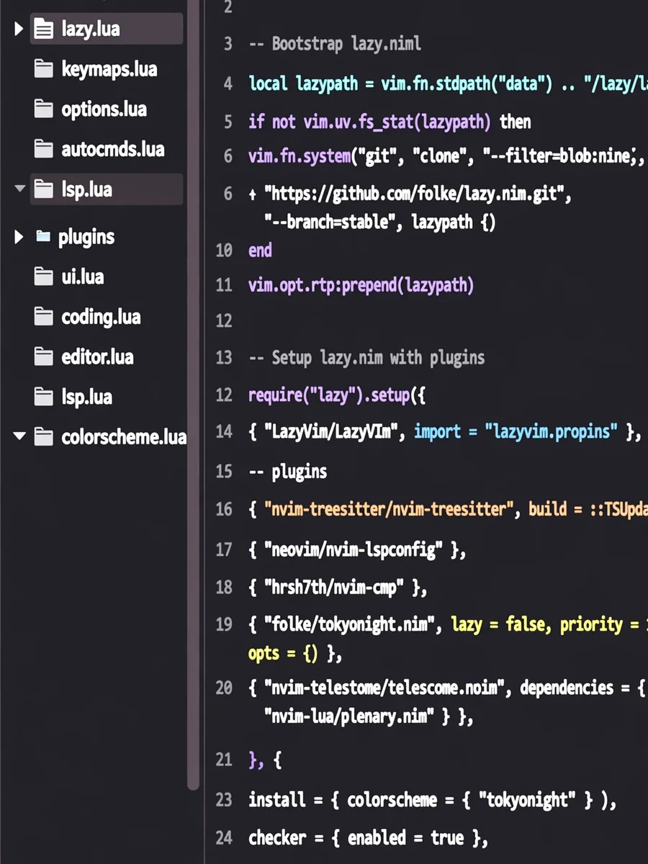Select the folder icon next to ui.lua
This screenshot has width=648, height=864.
point(44,276)
